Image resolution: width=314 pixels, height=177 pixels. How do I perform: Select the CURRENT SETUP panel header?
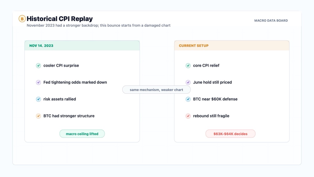pyautogui.click(x=232, y=46)
